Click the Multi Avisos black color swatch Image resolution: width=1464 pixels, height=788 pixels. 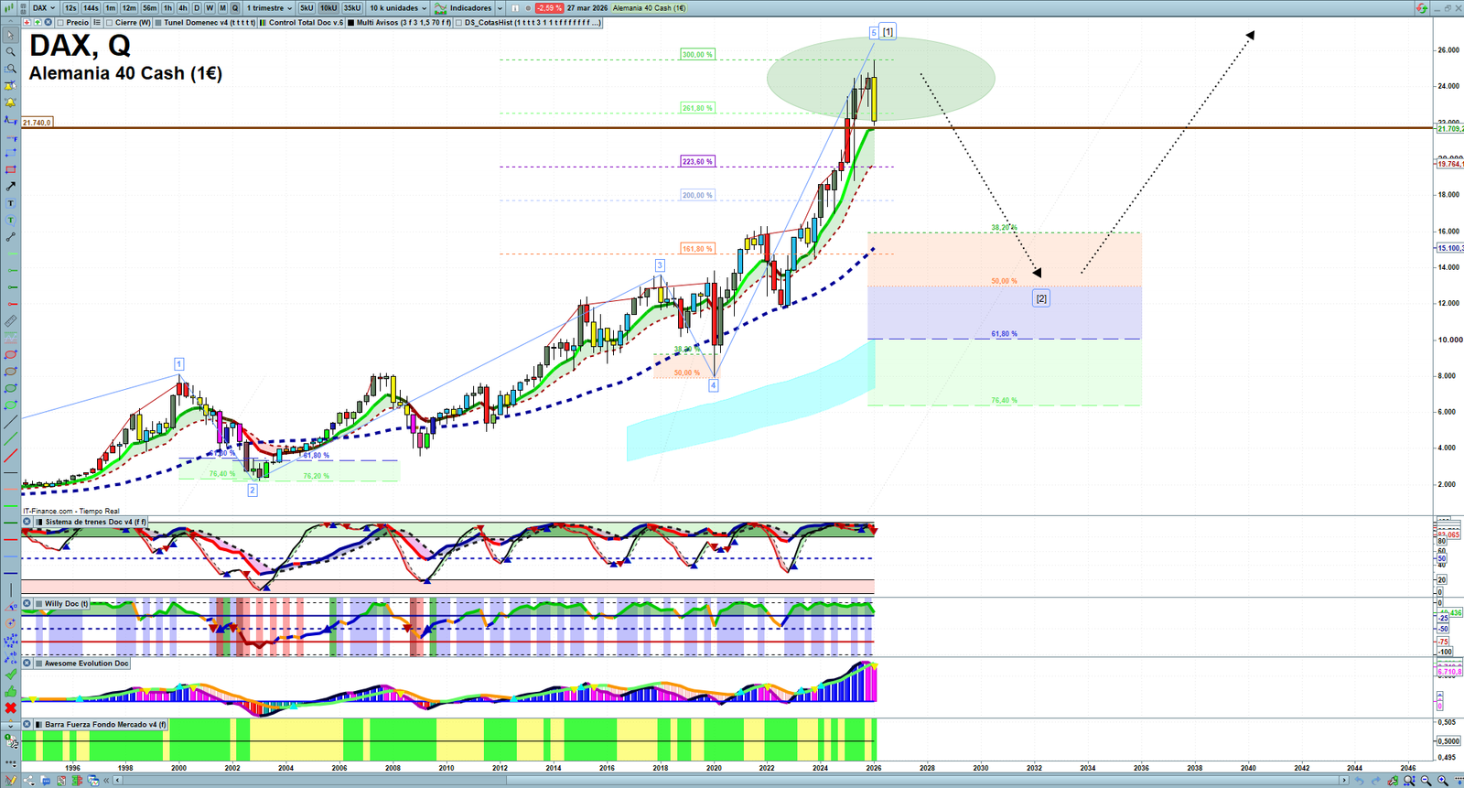pos(351,23)
